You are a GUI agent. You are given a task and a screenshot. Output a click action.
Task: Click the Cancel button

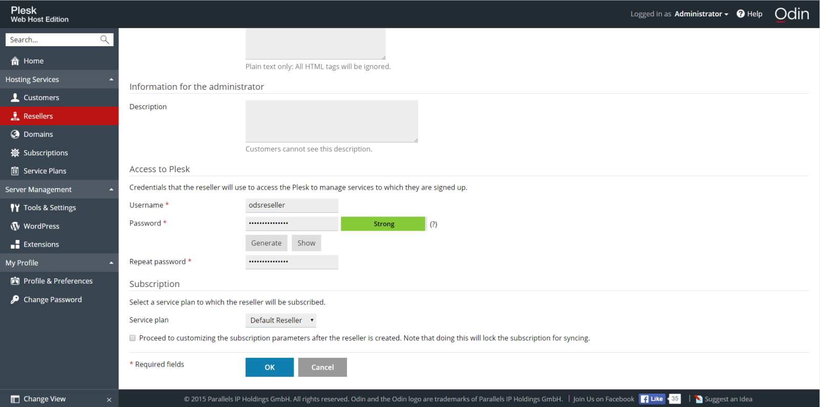322,367
